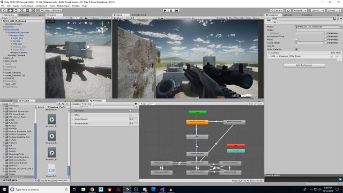The image size is (343, 193).
Task: Open the Motion object picker circle
Action: pyautogui.click(x=341, y=27)
